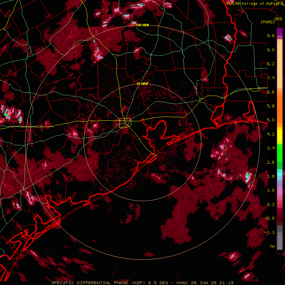285x285 pixels.
Task: Click the yellow Houston loop highway box
Action: tap(125, 123)
